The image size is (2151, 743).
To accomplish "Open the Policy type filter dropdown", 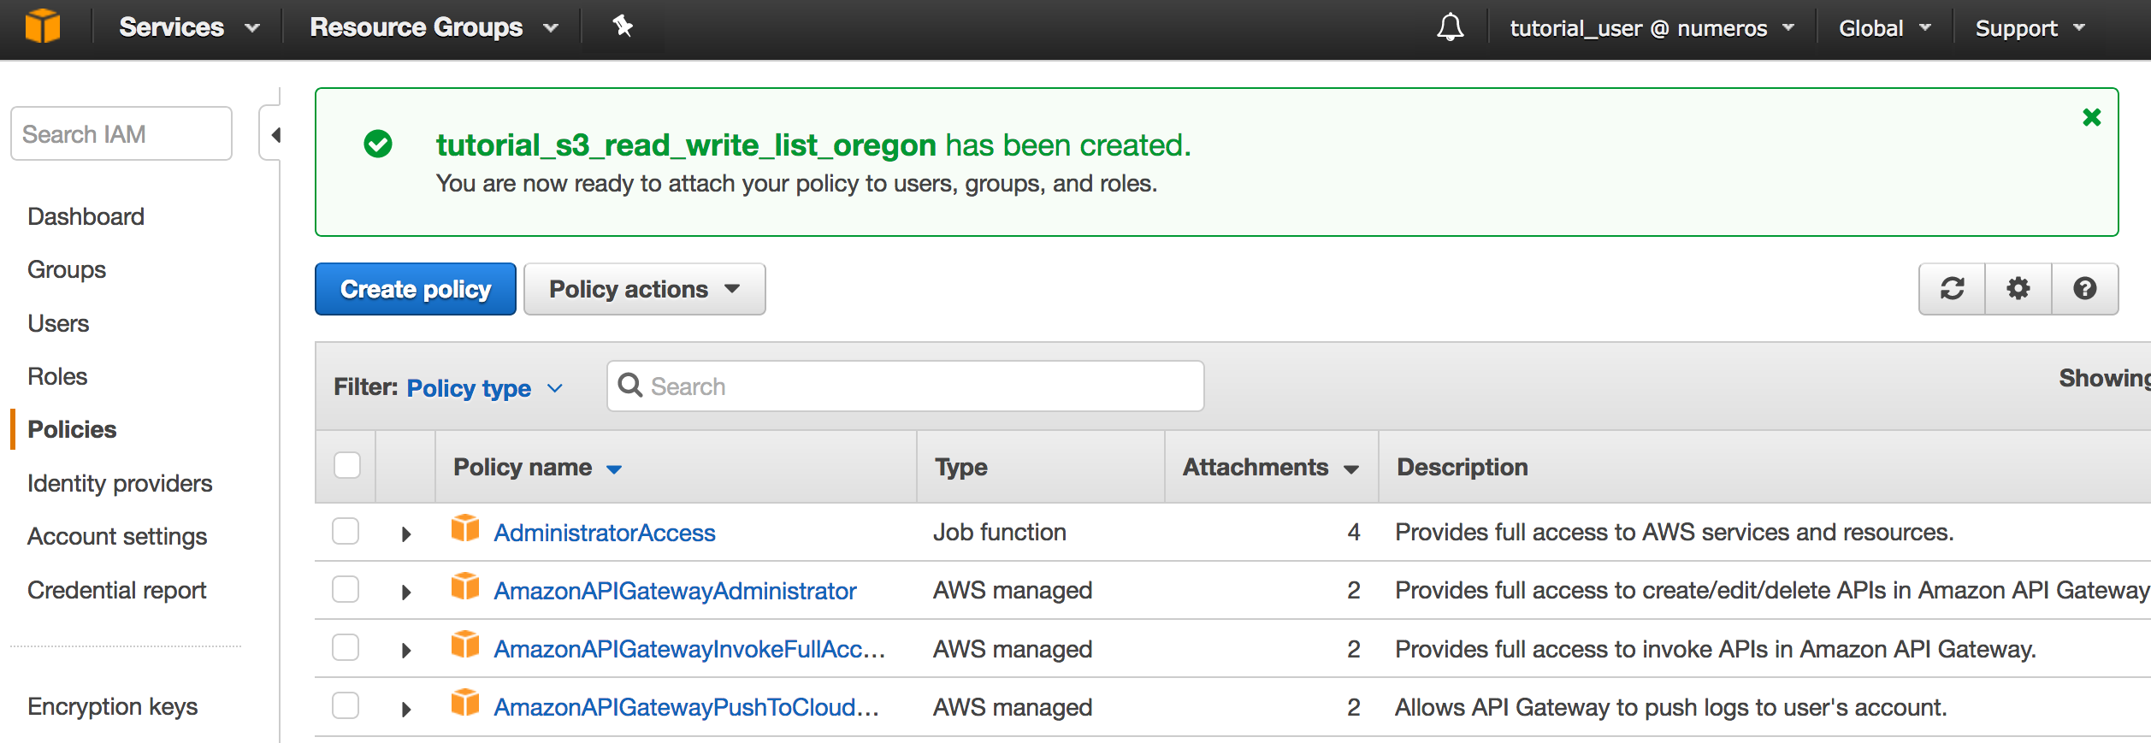I will [x=484, y=388].
